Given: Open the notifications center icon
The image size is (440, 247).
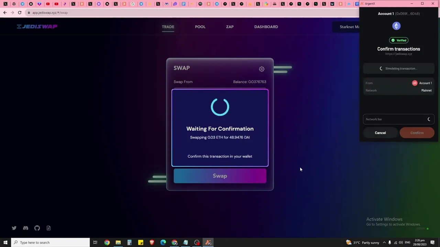Looking at the screenshot, I should [432, 243].
